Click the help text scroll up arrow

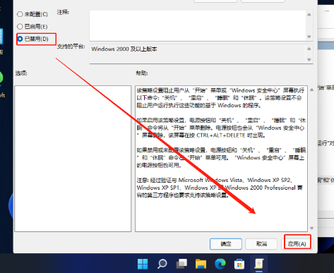311,90
